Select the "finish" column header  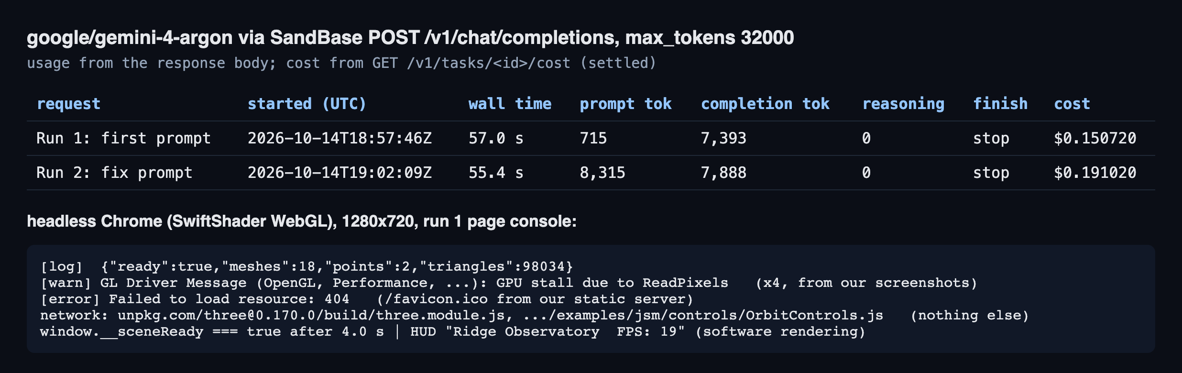click(x=1000, y=104)
